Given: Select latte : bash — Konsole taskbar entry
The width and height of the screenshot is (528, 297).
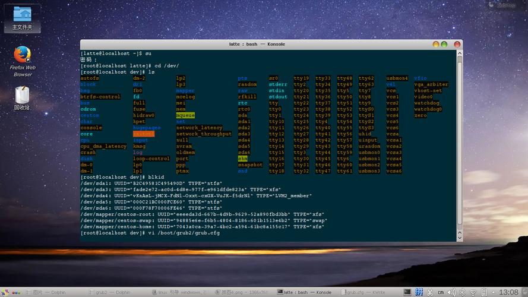Looking at the screenshot, I should [x=305, y=292].
